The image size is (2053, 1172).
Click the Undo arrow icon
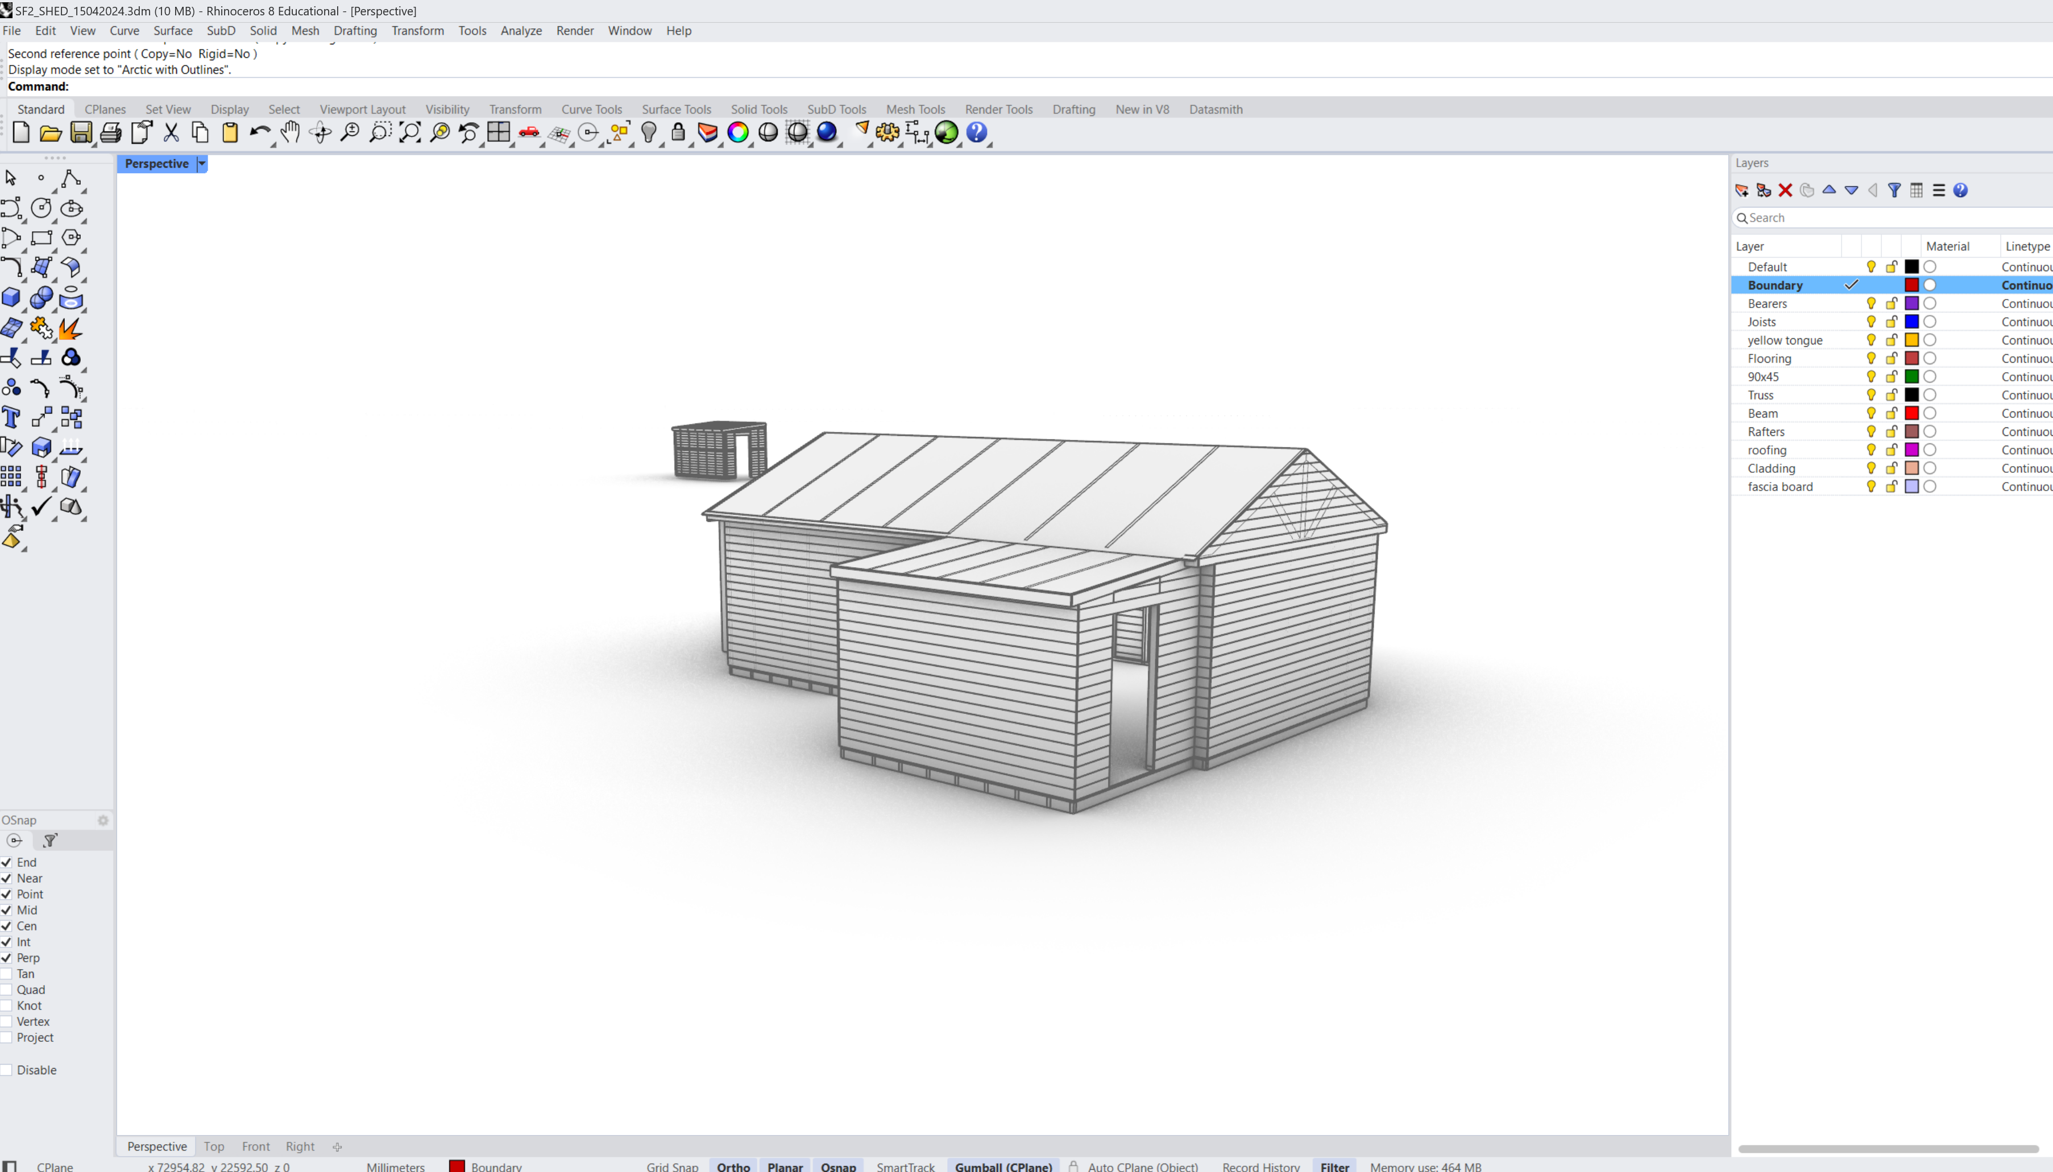click(259, 133)
